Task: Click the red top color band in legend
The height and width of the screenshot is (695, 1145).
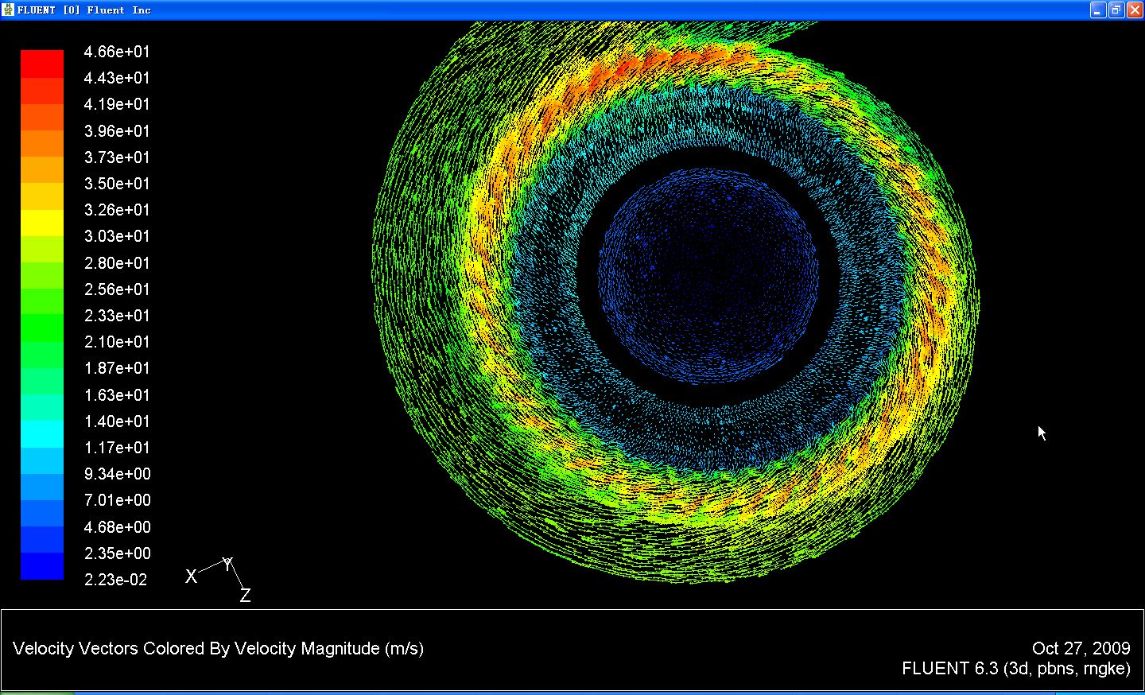Action: point(42,64)
